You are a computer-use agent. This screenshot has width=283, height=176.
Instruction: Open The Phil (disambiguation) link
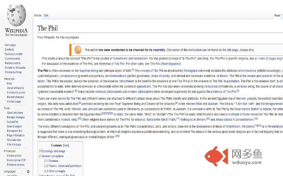point(165,64)
